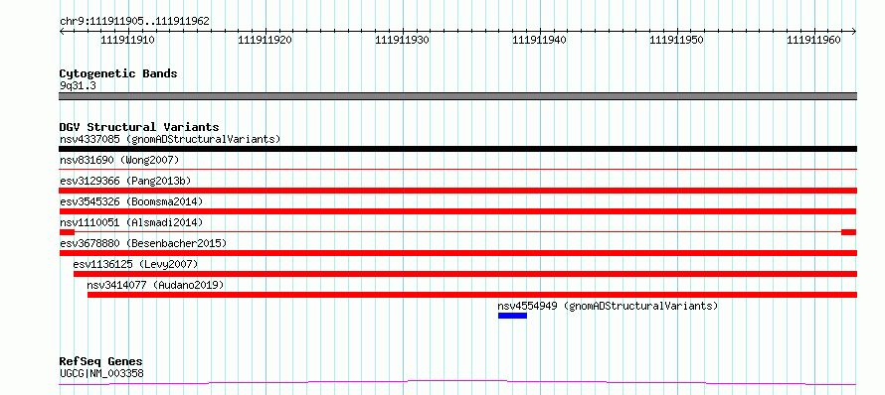Click the nsv1110051 (Alsmadi2014) label
This screenshot has height=395, width=885.
tap(131, 222)
